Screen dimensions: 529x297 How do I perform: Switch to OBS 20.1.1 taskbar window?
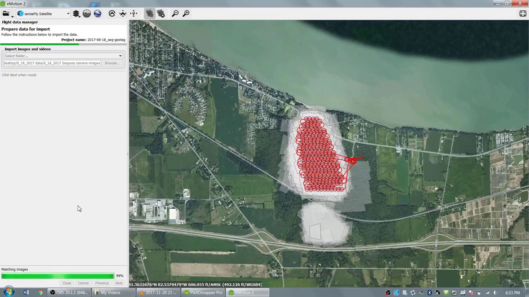[69, 292]
